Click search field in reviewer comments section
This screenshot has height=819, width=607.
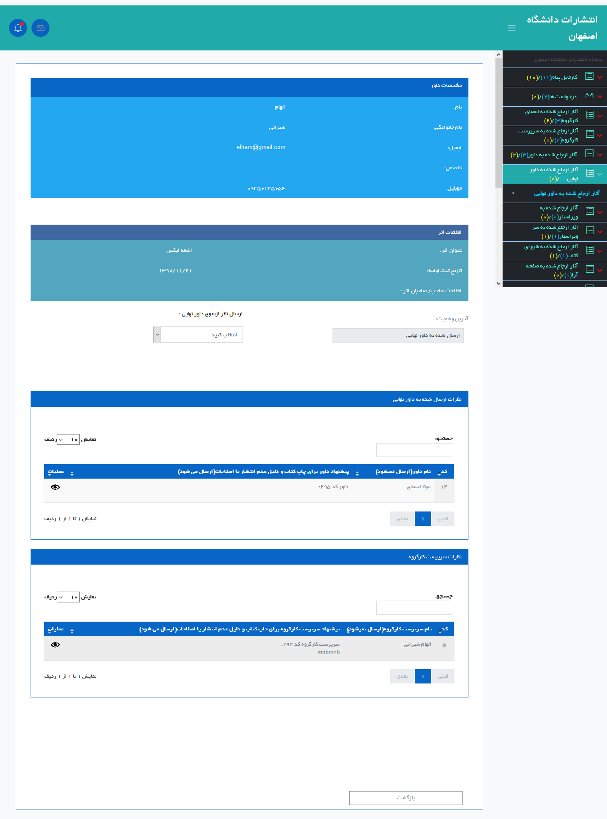pyautogui.click(x=414, y=450)
